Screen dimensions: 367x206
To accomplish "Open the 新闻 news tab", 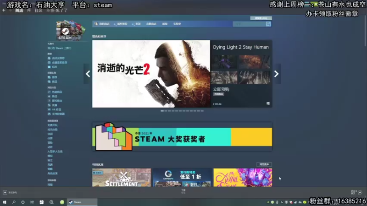I will pyautogui.click(x=165, y=24).
